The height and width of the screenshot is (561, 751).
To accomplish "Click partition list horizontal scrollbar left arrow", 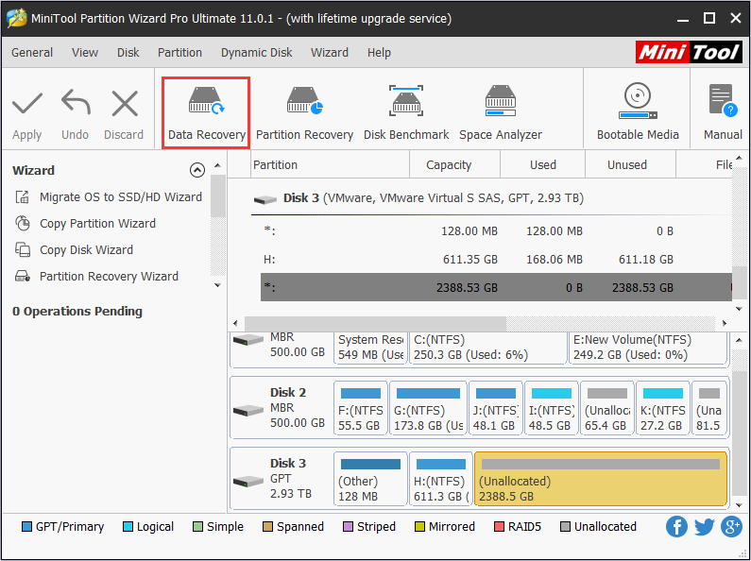I will click(235, 323).
